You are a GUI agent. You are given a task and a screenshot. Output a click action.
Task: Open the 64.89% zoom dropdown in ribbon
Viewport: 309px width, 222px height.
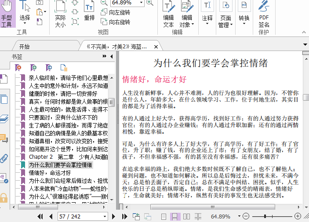(141, 3)
